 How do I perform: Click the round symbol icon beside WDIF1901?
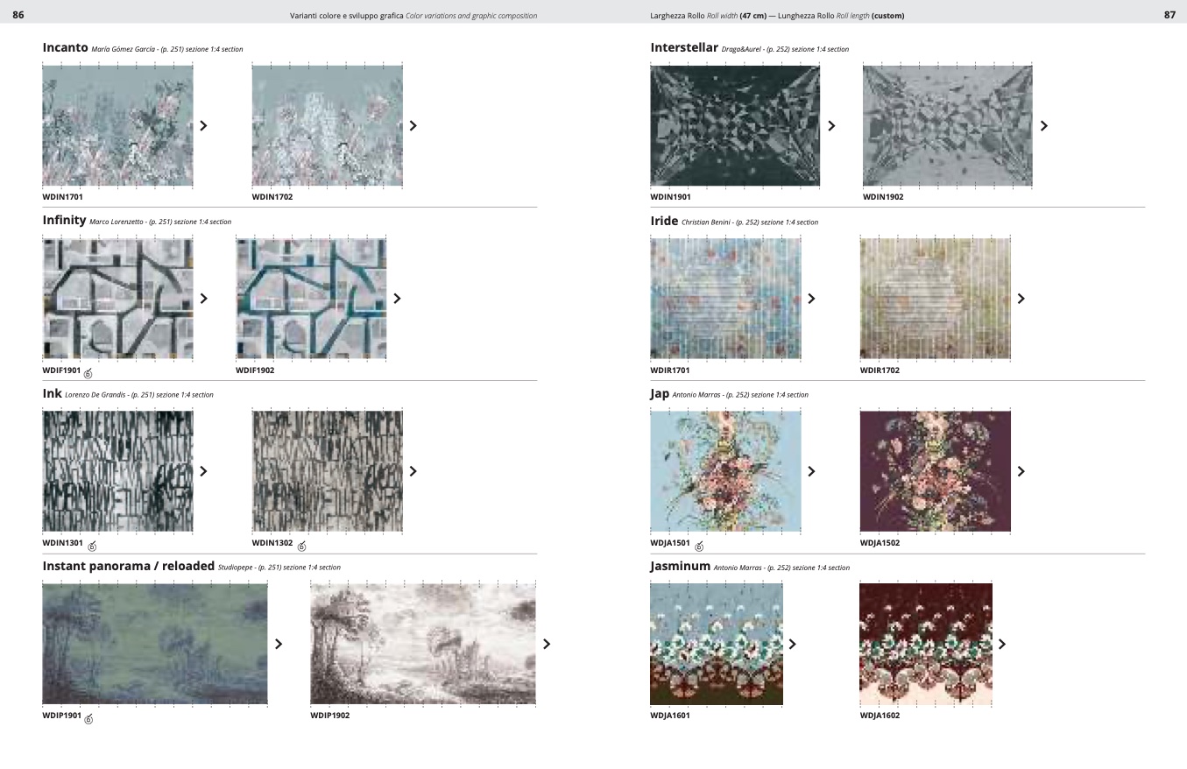(88, 373)
